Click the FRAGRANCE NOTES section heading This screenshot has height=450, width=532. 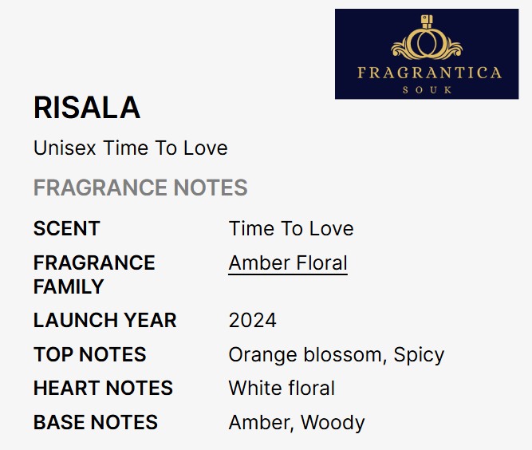[x=140, y=188]
